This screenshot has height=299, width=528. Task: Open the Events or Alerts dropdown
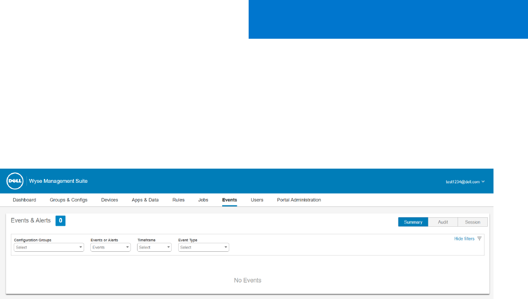111,247
